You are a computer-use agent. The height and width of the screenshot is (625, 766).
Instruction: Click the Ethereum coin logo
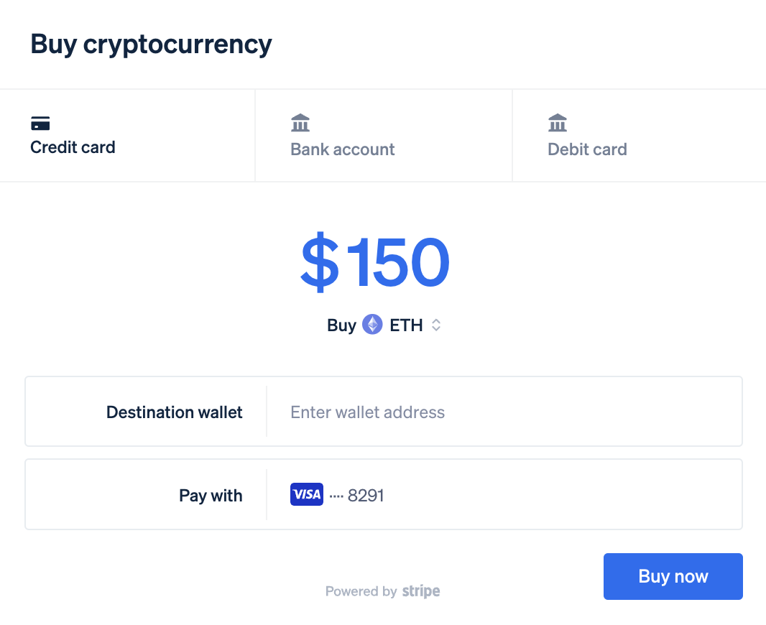[x=372, y=325]
